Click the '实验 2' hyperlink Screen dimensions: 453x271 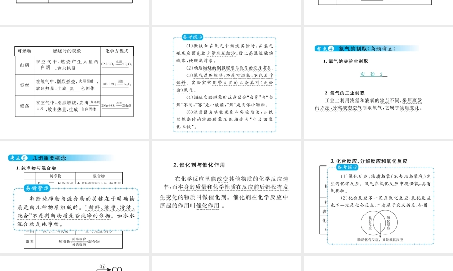[x=373, y=75]
